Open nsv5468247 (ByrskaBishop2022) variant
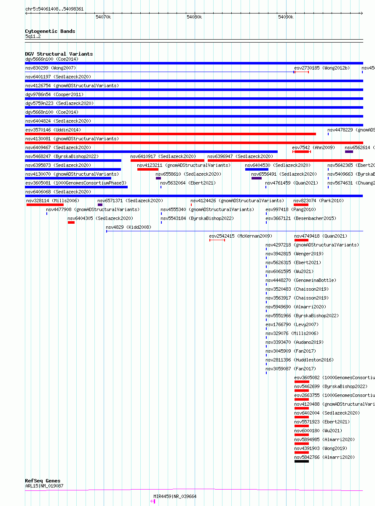Image resolution: width=375 pixels, height=506 pixels. (x=62, y=156)
